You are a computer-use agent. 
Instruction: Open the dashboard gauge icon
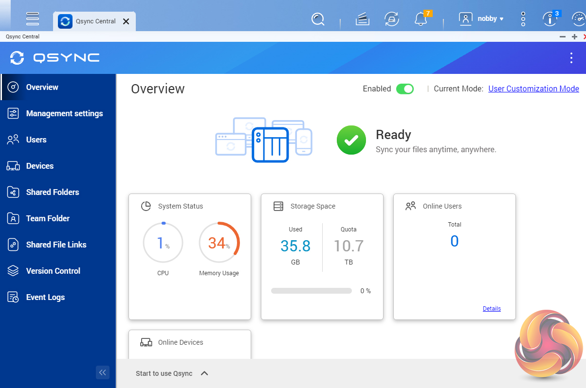pyautogui.click(x=578, y=19)
